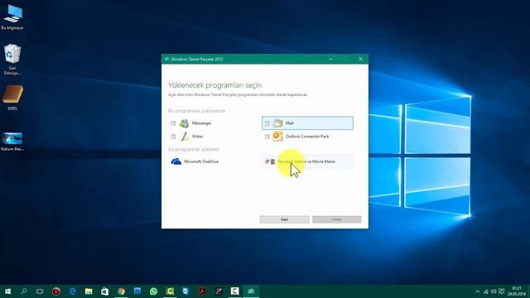
Task: Click the taskbar clock and date
Action: coord(517,291)
